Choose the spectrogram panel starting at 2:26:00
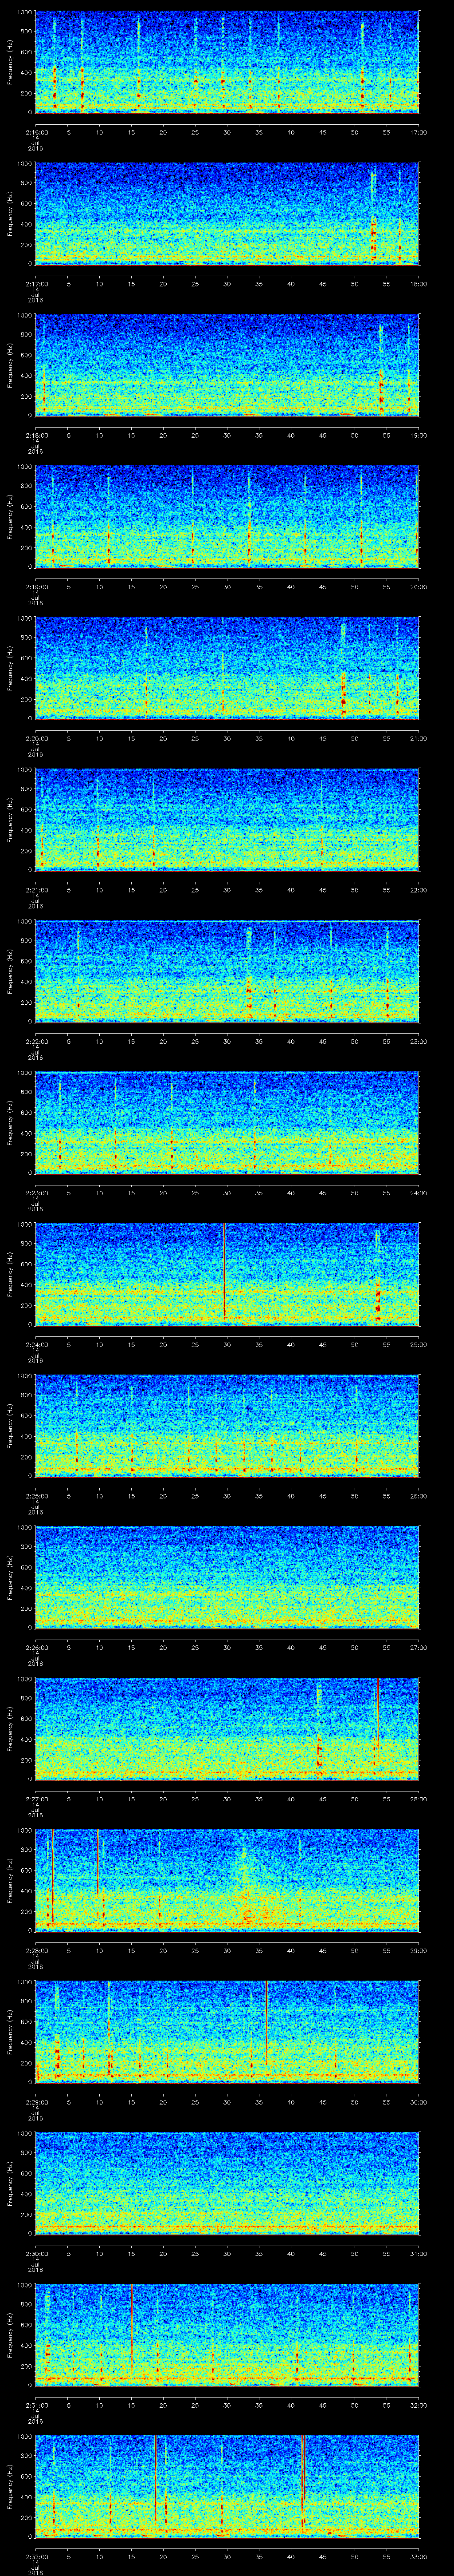This screenshot has width=454, height=2576. coord(227,1577)
